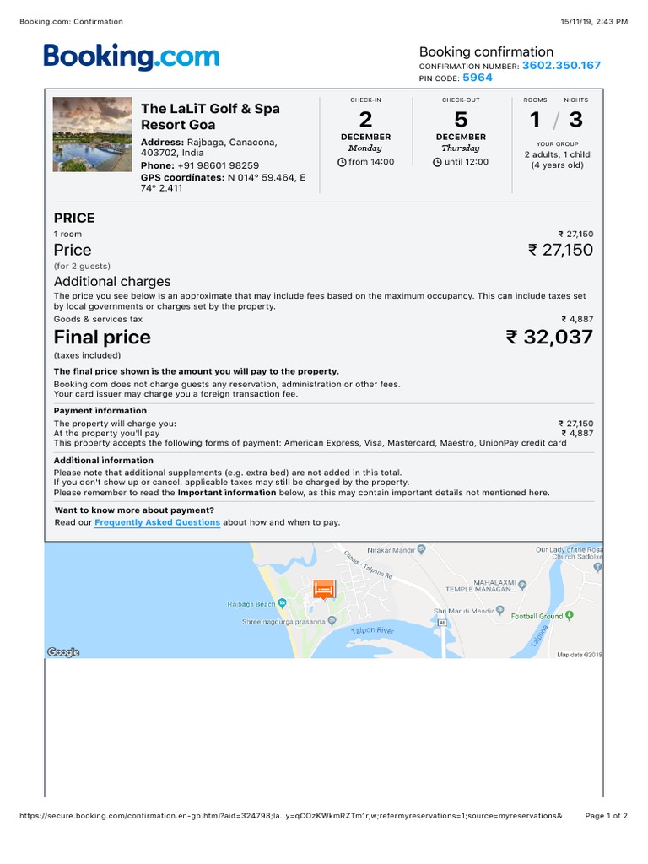Click the orange hotel bed map marker
The width and height of the screenshot is (648, 864).
[x=324, y=589]
